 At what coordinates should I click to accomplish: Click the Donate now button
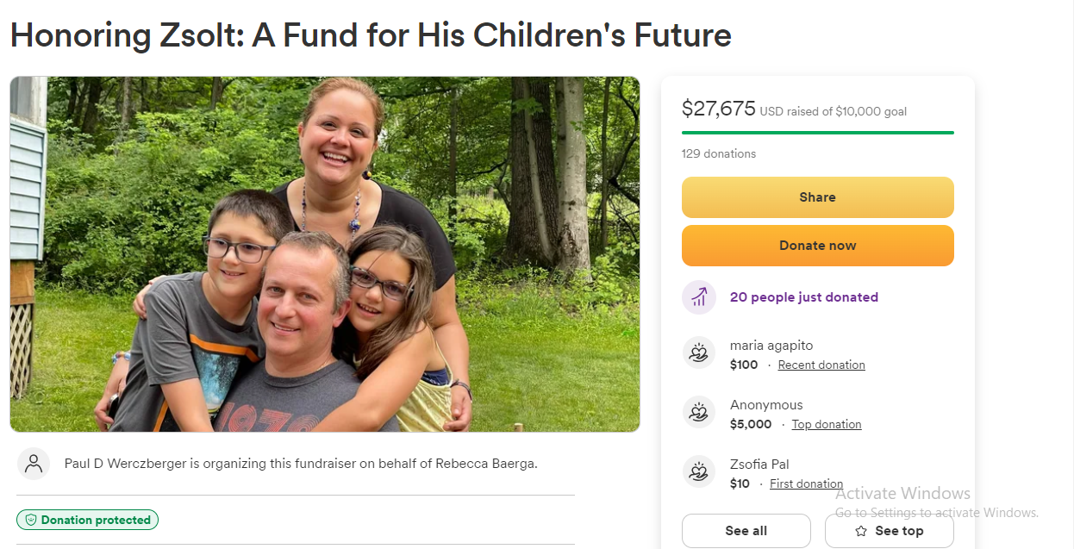pos(817,246)
